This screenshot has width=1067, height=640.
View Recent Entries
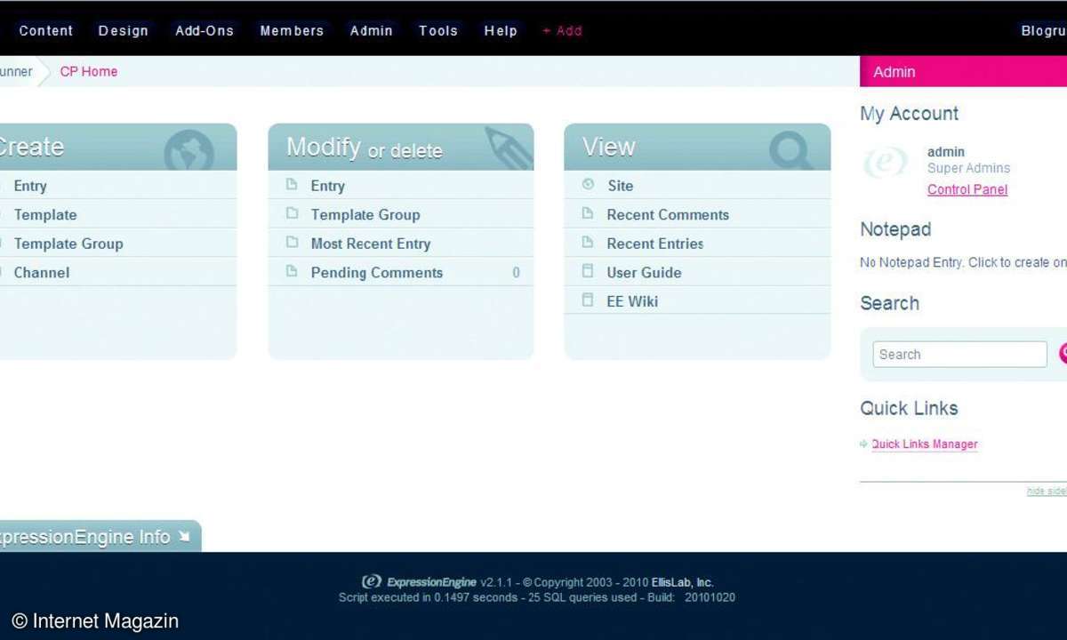[655, 244]
